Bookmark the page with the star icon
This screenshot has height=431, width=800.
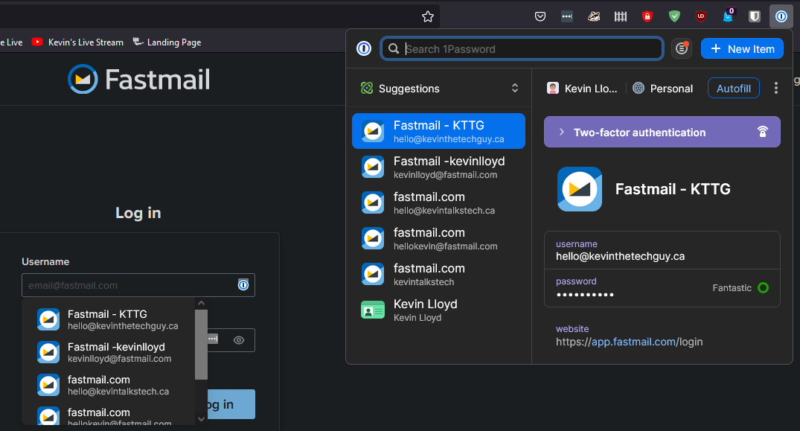(428, 16)
